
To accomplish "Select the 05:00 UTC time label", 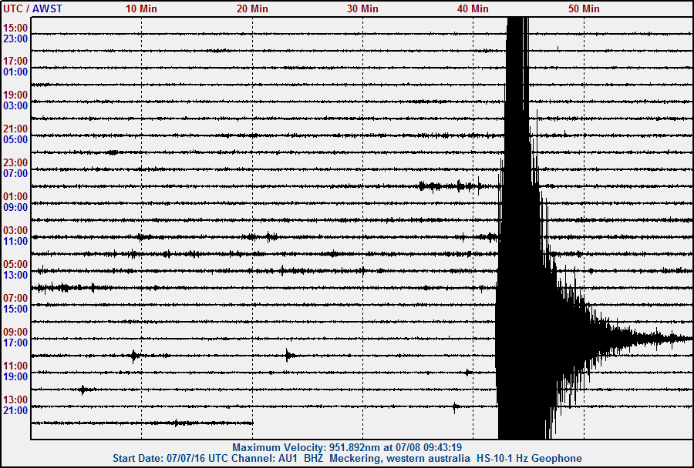I will 15,264.
